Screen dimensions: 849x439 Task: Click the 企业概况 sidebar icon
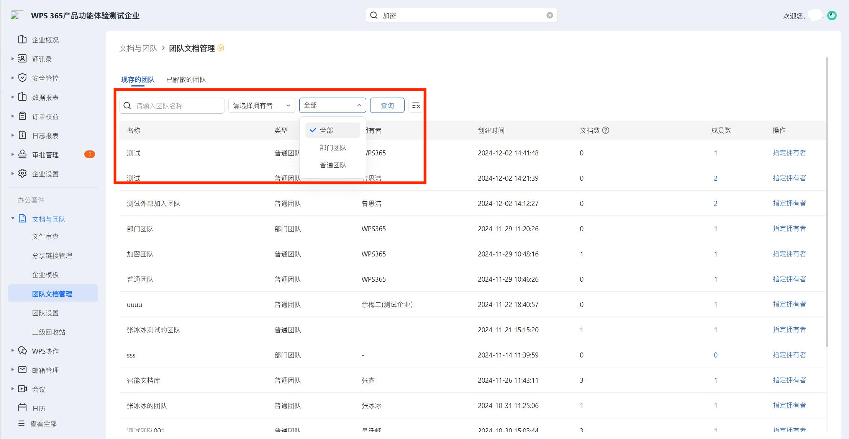pos(23,39)
